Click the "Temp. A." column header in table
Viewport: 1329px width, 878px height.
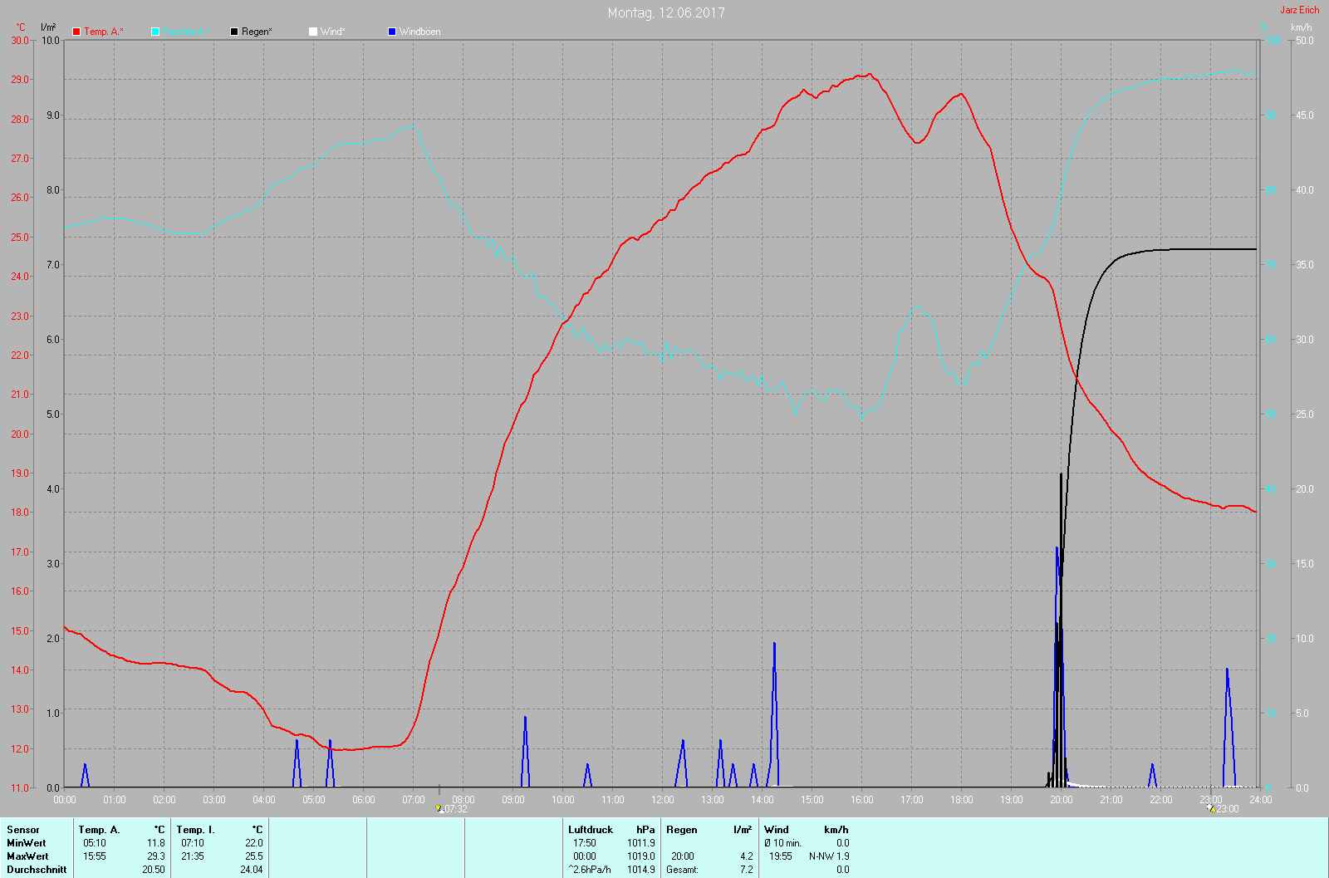100,830
